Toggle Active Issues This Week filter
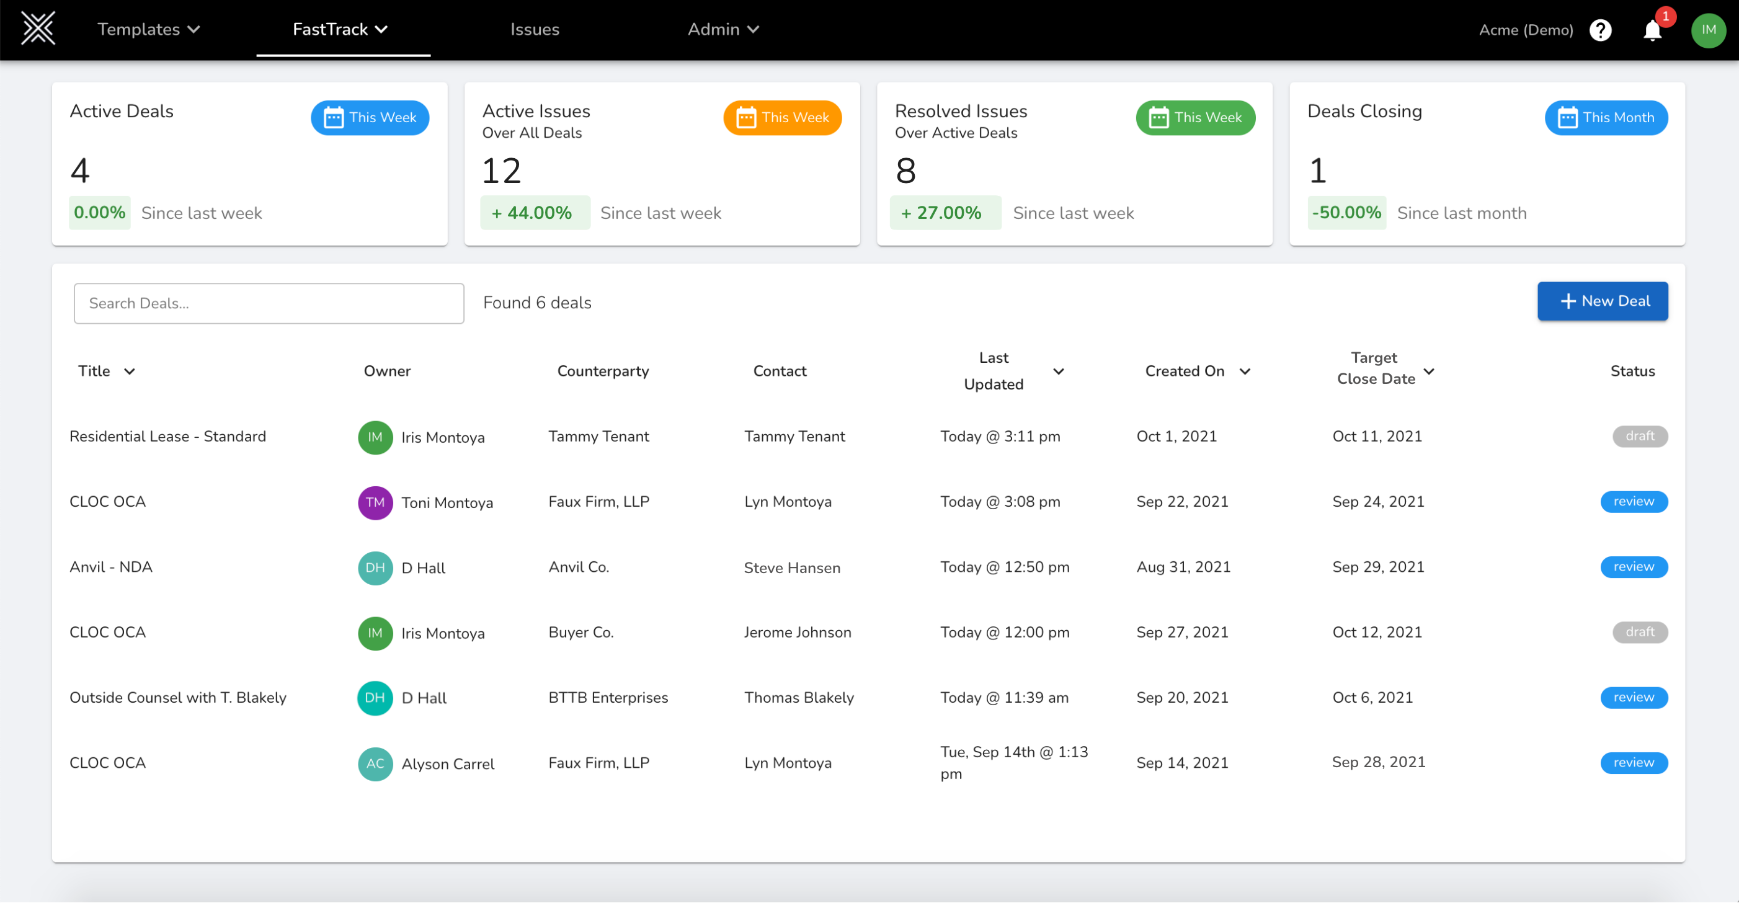Viewport: 1739px width, 903px height. point(783,117)
